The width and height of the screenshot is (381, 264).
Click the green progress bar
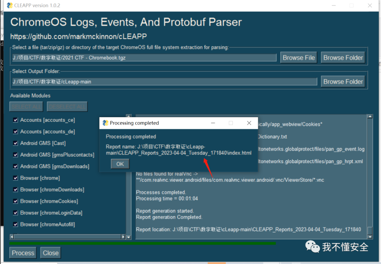(143, 243)
